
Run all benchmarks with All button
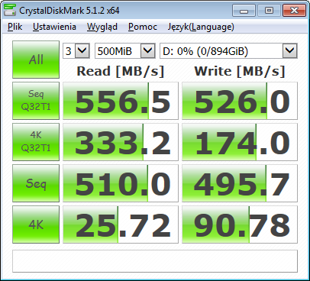tap(36, 60)
